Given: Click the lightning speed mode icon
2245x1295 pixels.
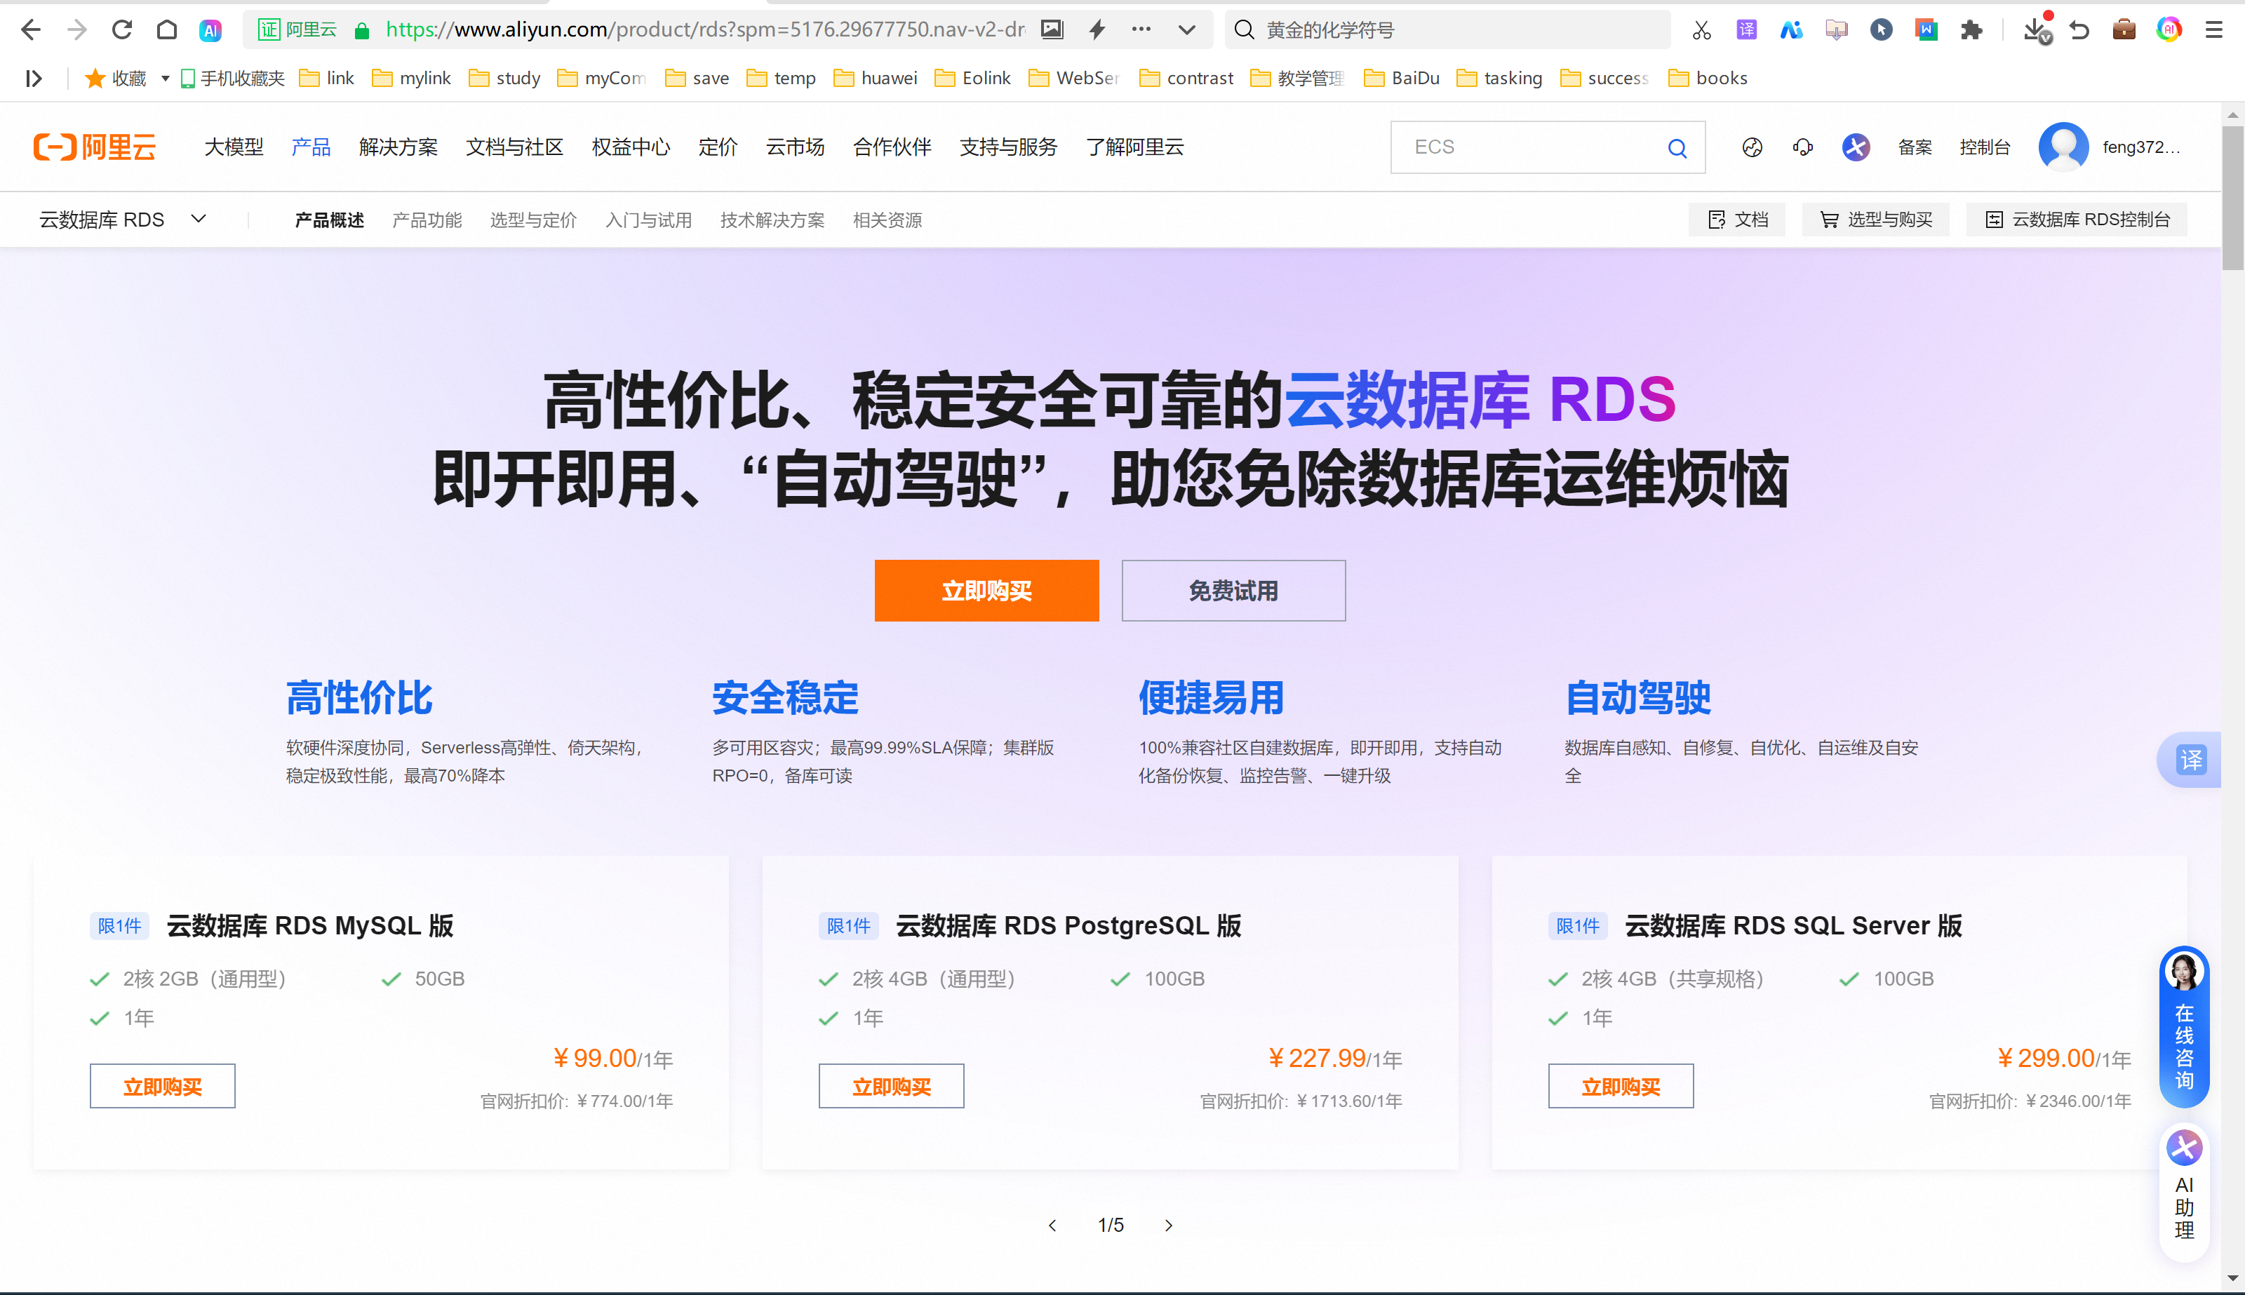Looking at the screenshot, I should (1098, 30).
